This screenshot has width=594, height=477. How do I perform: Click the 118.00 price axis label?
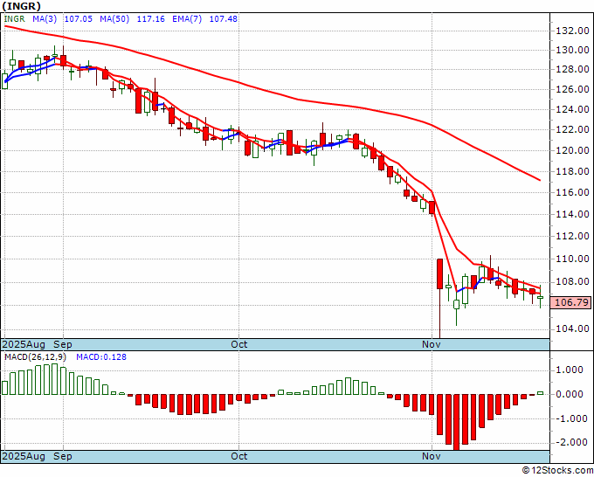pos(572,171)
